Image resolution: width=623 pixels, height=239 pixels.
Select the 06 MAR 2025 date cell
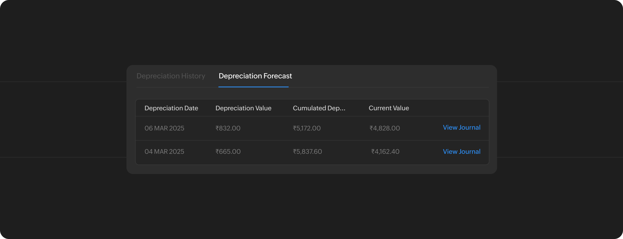[x=164, y=128]
